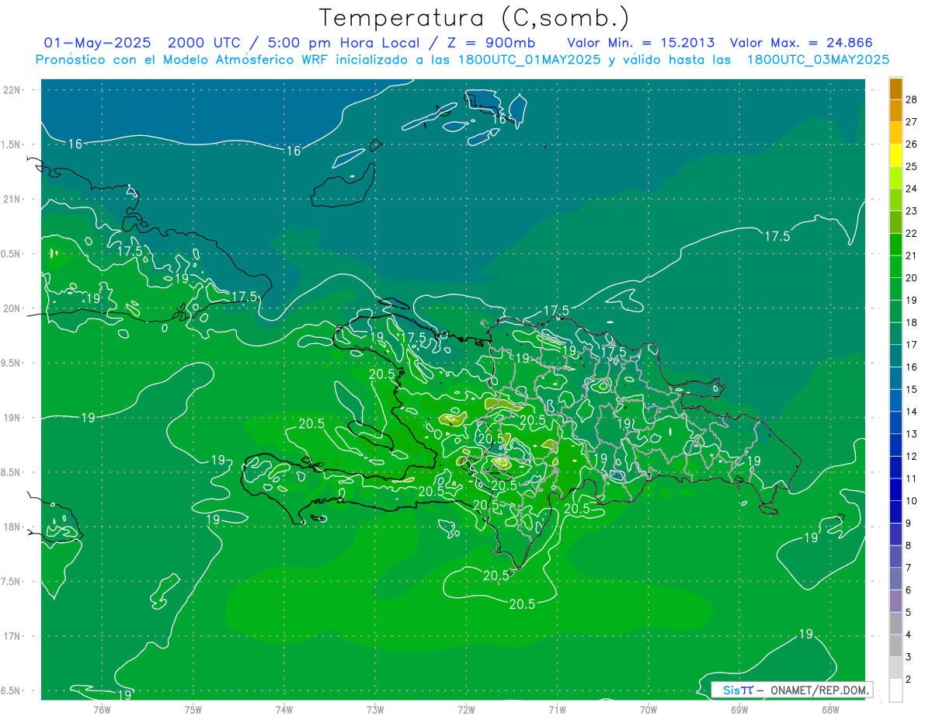Pick the dark orange swatch above 28
This screenshot has height=720, width=932.
point(895,89)
